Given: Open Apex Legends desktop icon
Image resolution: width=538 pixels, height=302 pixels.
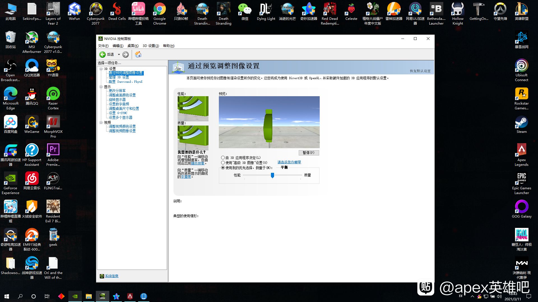Looking at the screenshot, I should click(x=521, y=155).
